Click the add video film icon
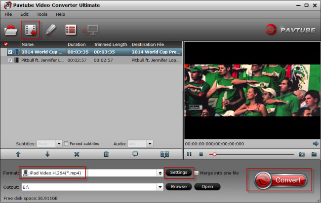 pyautogui.click(x=32, y=30)
